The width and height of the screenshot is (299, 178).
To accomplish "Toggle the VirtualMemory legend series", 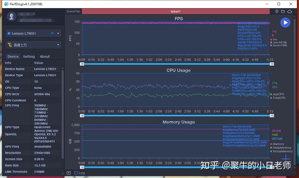I will [281, 152].
